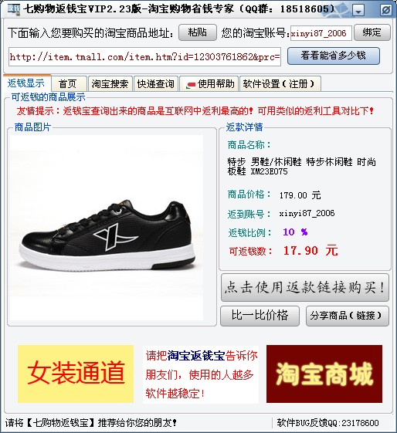Switch to 快递查询 tab
Screen dimensions: 397x433
click(x=156, y=83)
